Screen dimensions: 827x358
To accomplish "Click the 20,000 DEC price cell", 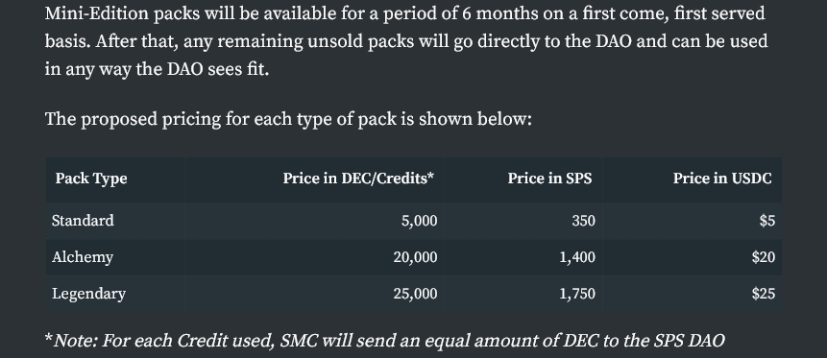I will coord(415,257).
